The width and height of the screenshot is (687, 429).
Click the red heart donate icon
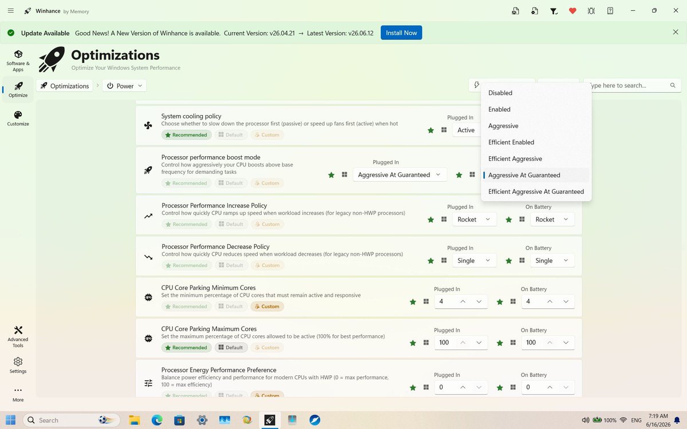coord(572,11)
